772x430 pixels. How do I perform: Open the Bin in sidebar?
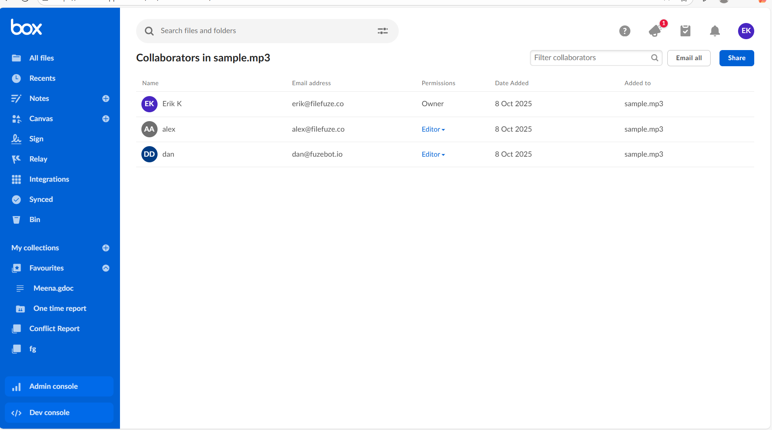tap(35, 220)
